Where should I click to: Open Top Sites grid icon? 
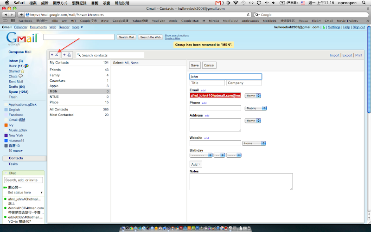tap(13, 21)
